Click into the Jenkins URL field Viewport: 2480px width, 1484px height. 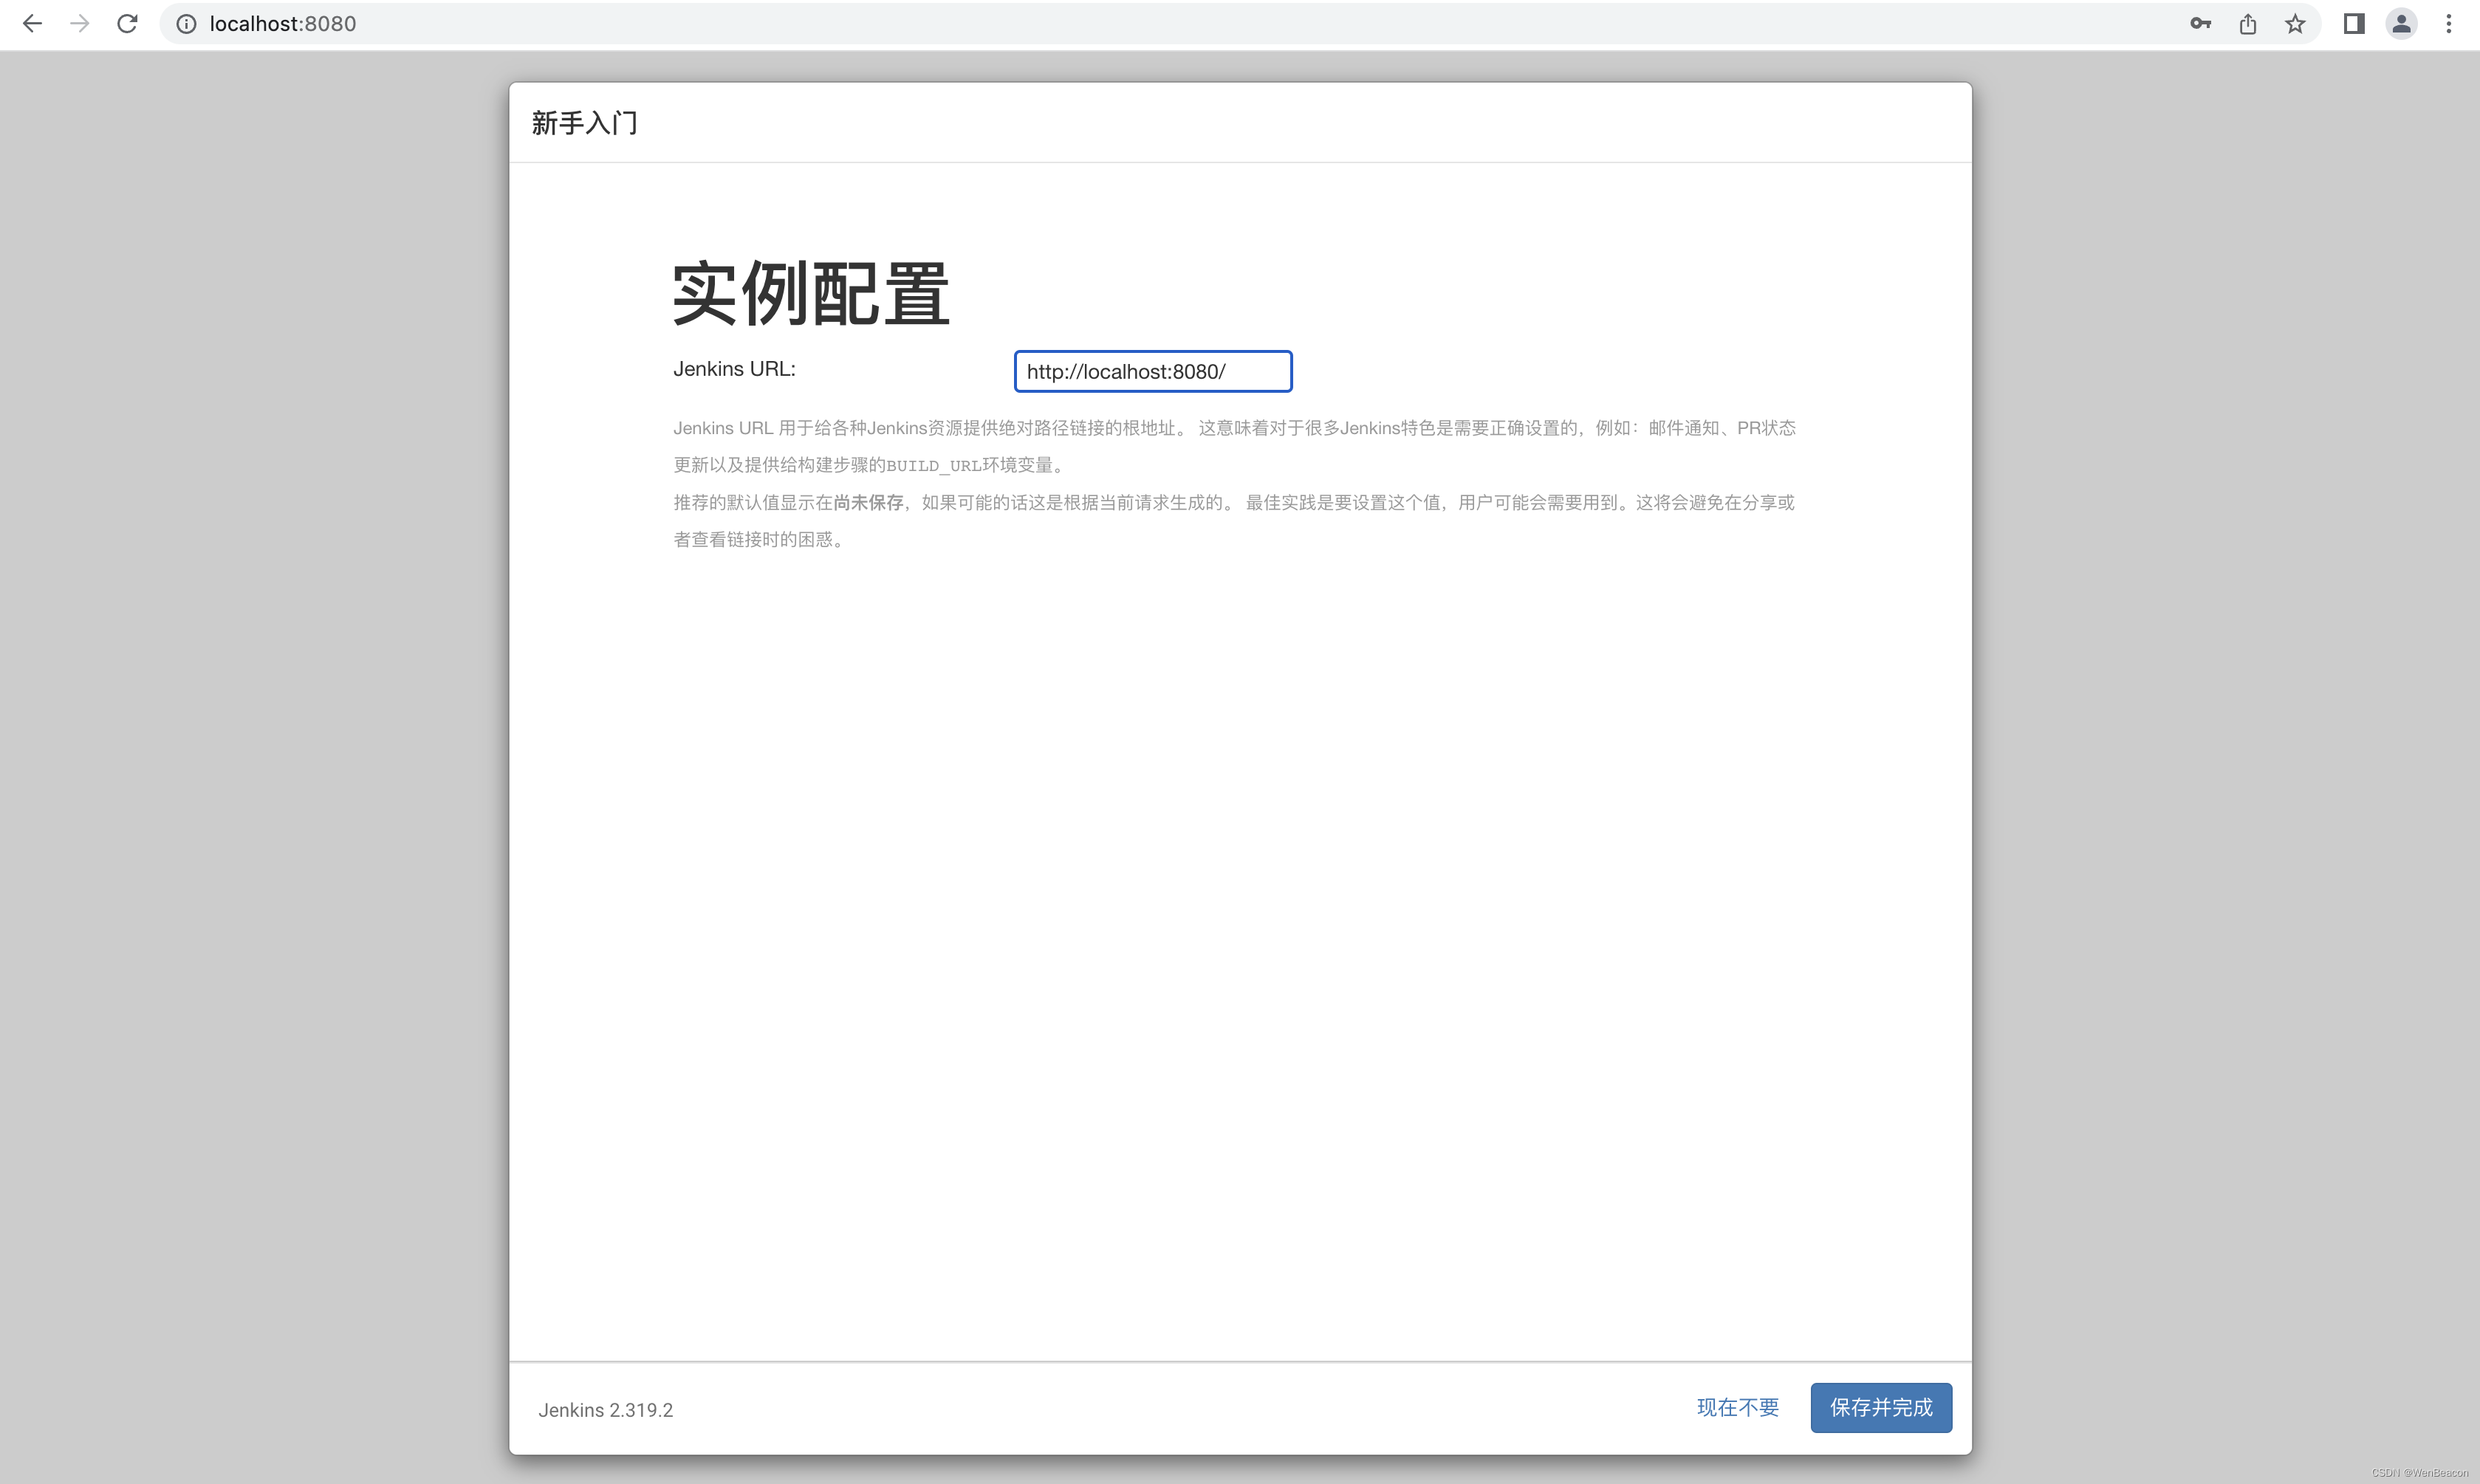click(1152, 372)
